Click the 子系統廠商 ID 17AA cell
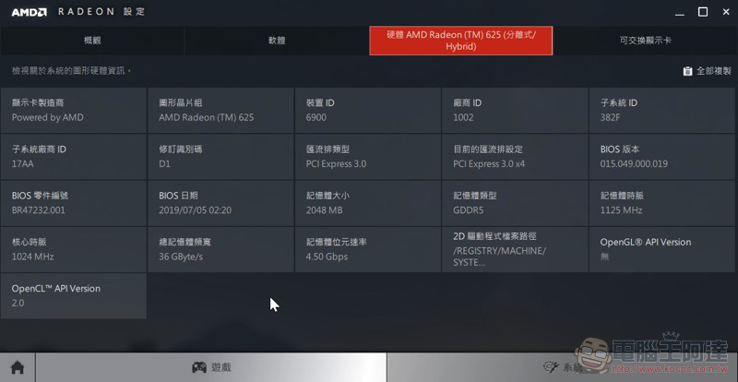Image resolution: width=738 pixels, height=382 pixels. click(74, 157)
